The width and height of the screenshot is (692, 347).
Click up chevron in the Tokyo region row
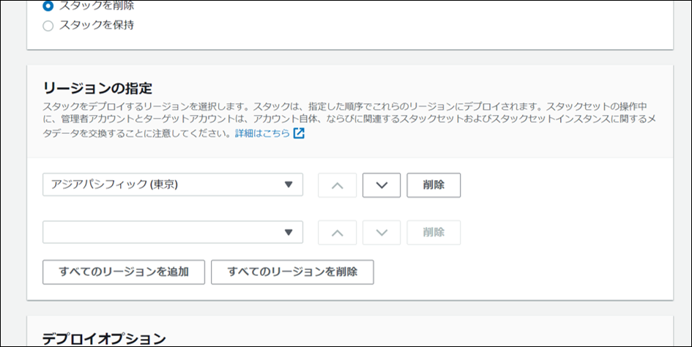tap(337, 185)
